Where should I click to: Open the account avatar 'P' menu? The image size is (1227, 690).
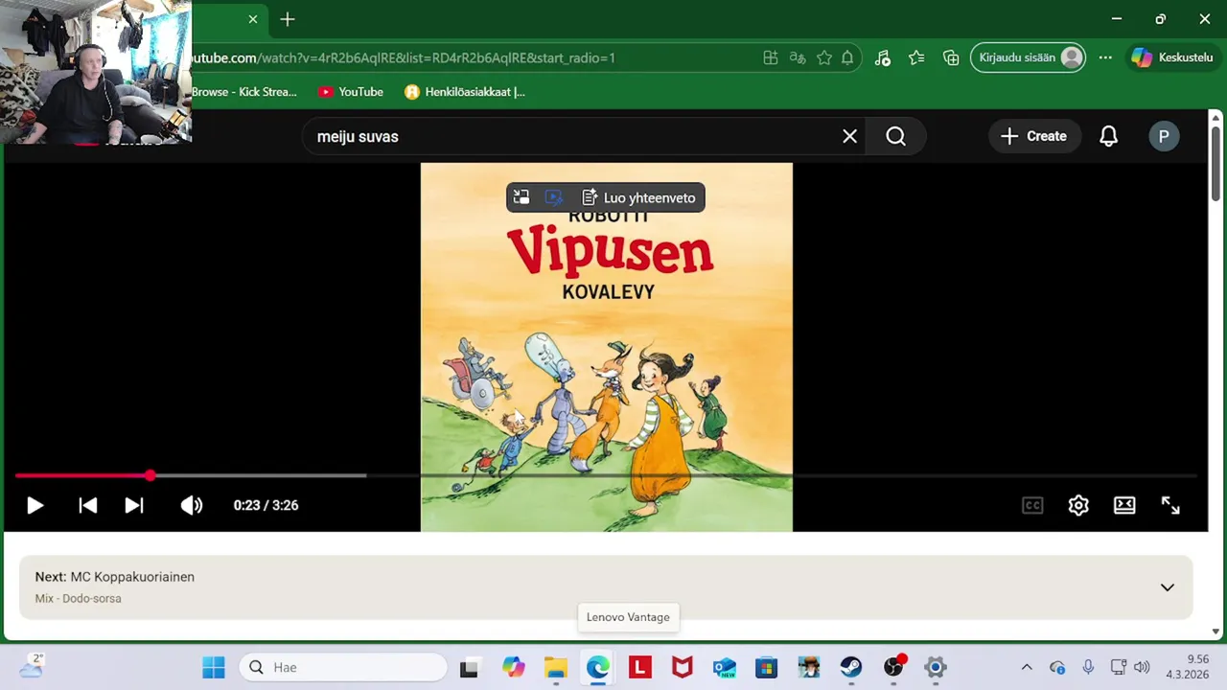coord(1164,136)
